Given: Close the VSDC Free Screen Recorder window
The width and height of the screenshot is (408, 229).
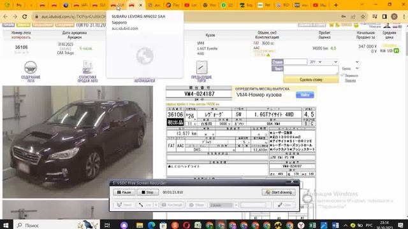Looking at the screenshot, I should pos(292,181).
